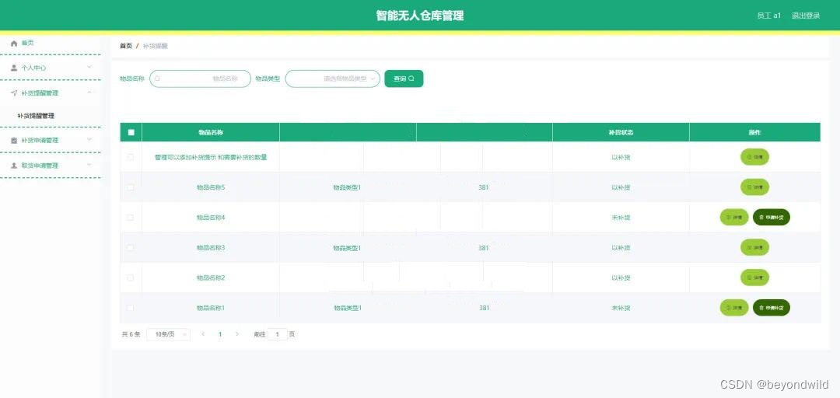Click 管理可以添加补货提示 和需要补货的数量 cell
840x398 pixels.
tap(211, 158)
